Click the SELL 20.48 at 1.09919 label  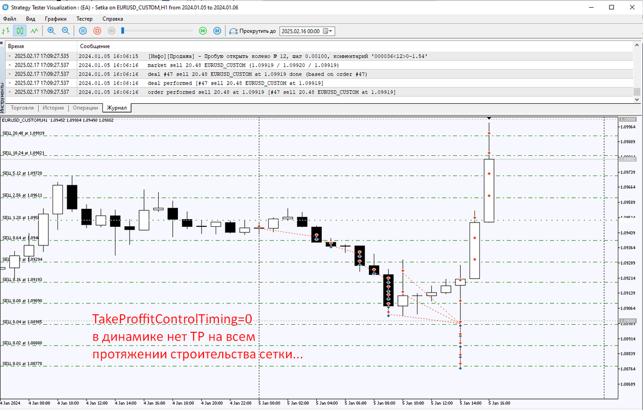(24, 133)
